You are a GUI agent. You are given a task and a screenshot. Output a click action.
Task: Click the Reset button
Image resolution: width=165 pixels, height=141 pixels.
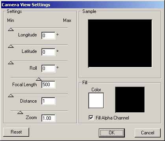[x=16, y=132]
